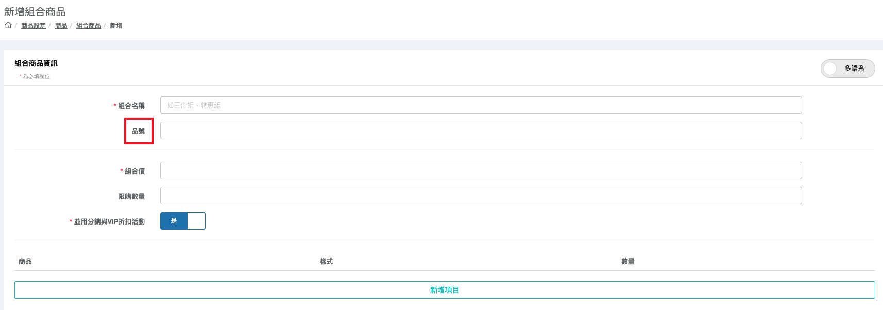Click the home icon in the breadcrumb

[x=8, y=25]
